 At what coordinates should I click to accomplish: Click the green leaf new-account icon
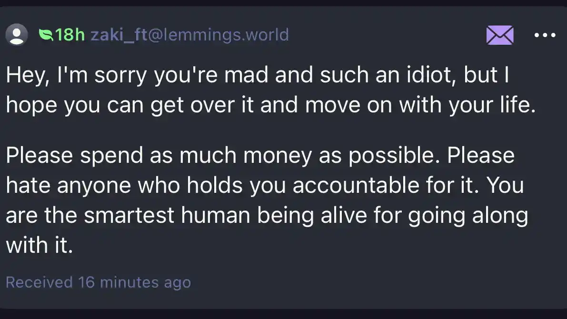click(46, 35)
